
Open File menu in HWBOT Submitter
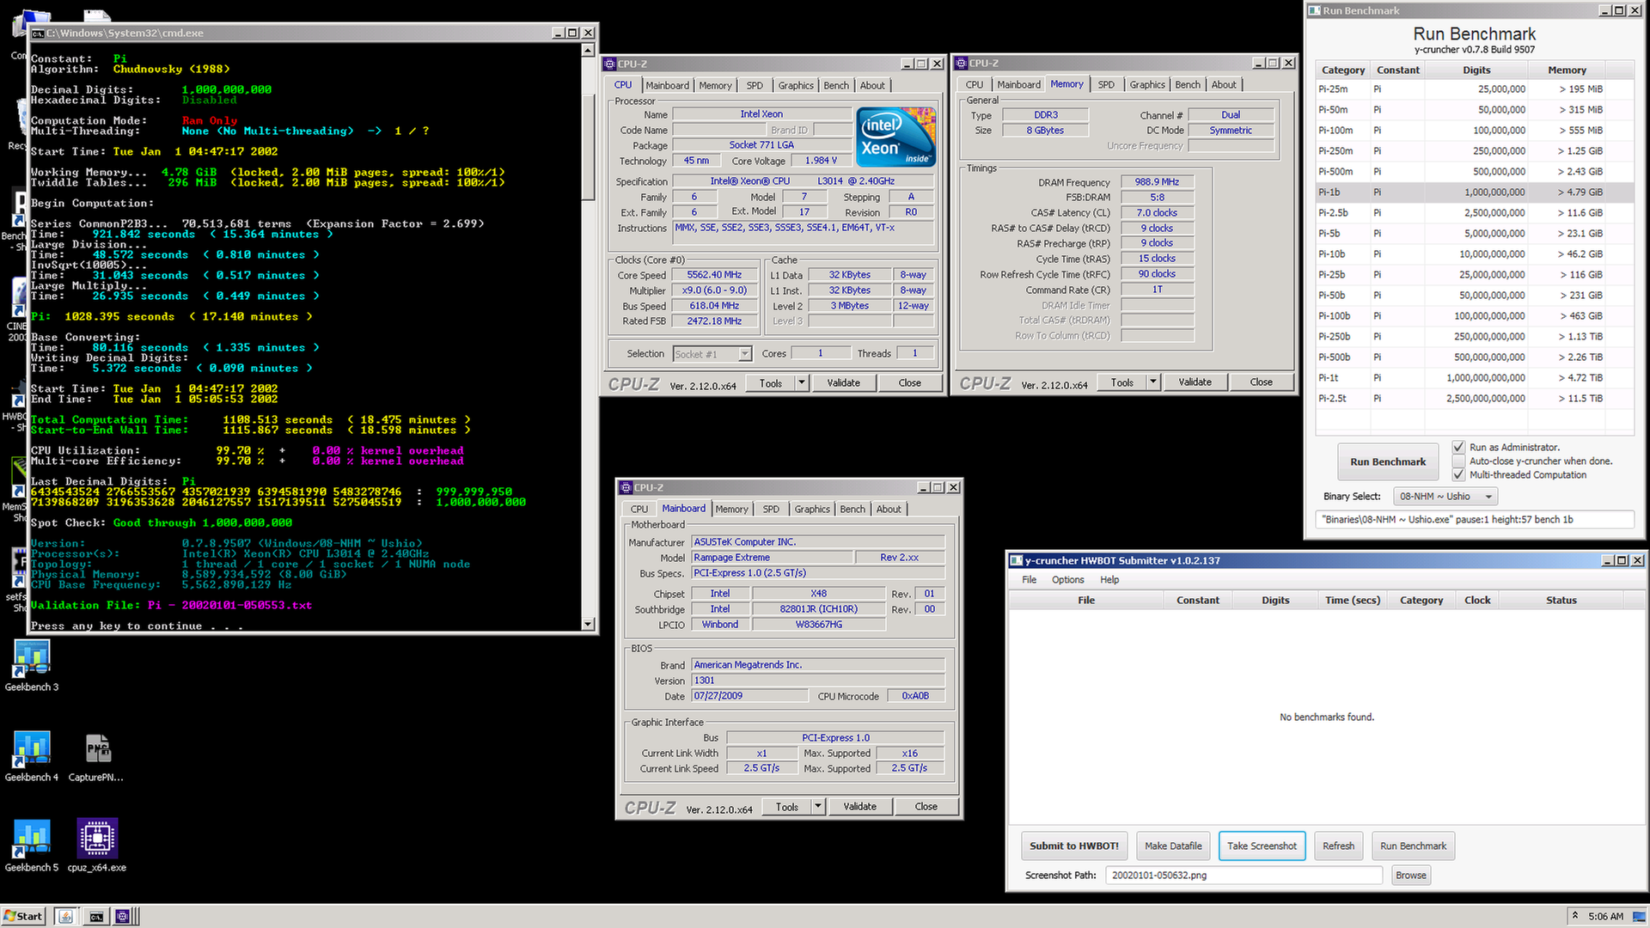pos(1029,580)
